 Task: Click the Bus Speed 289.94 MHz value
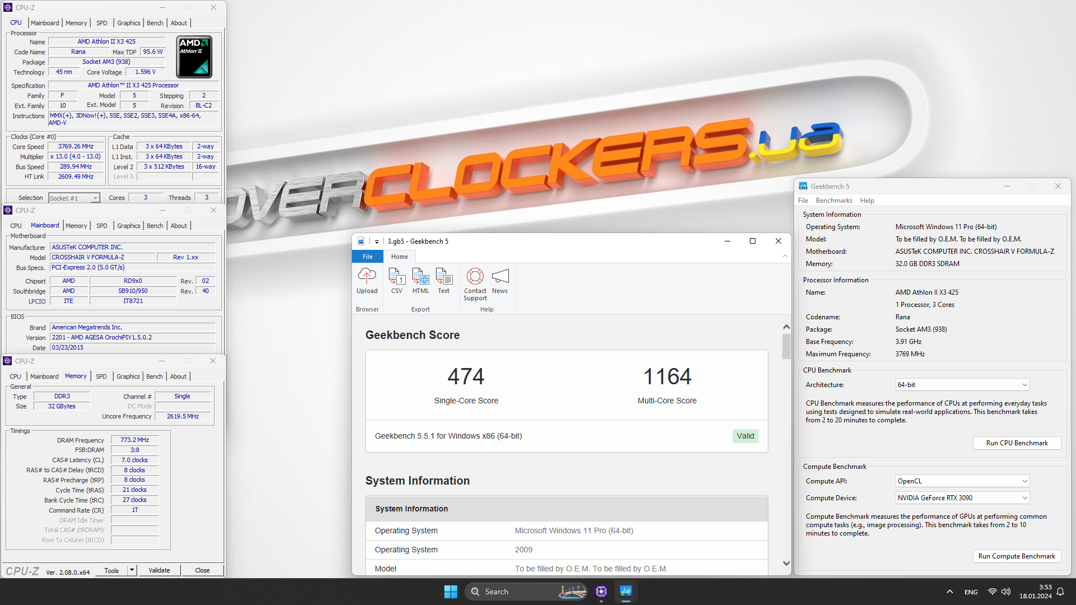point(76,167)
